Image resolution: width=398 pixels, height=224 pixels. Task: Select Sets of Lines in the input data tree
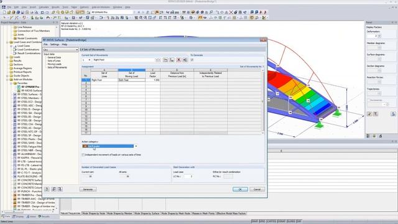pyautogui.click(x=54, y=61)
